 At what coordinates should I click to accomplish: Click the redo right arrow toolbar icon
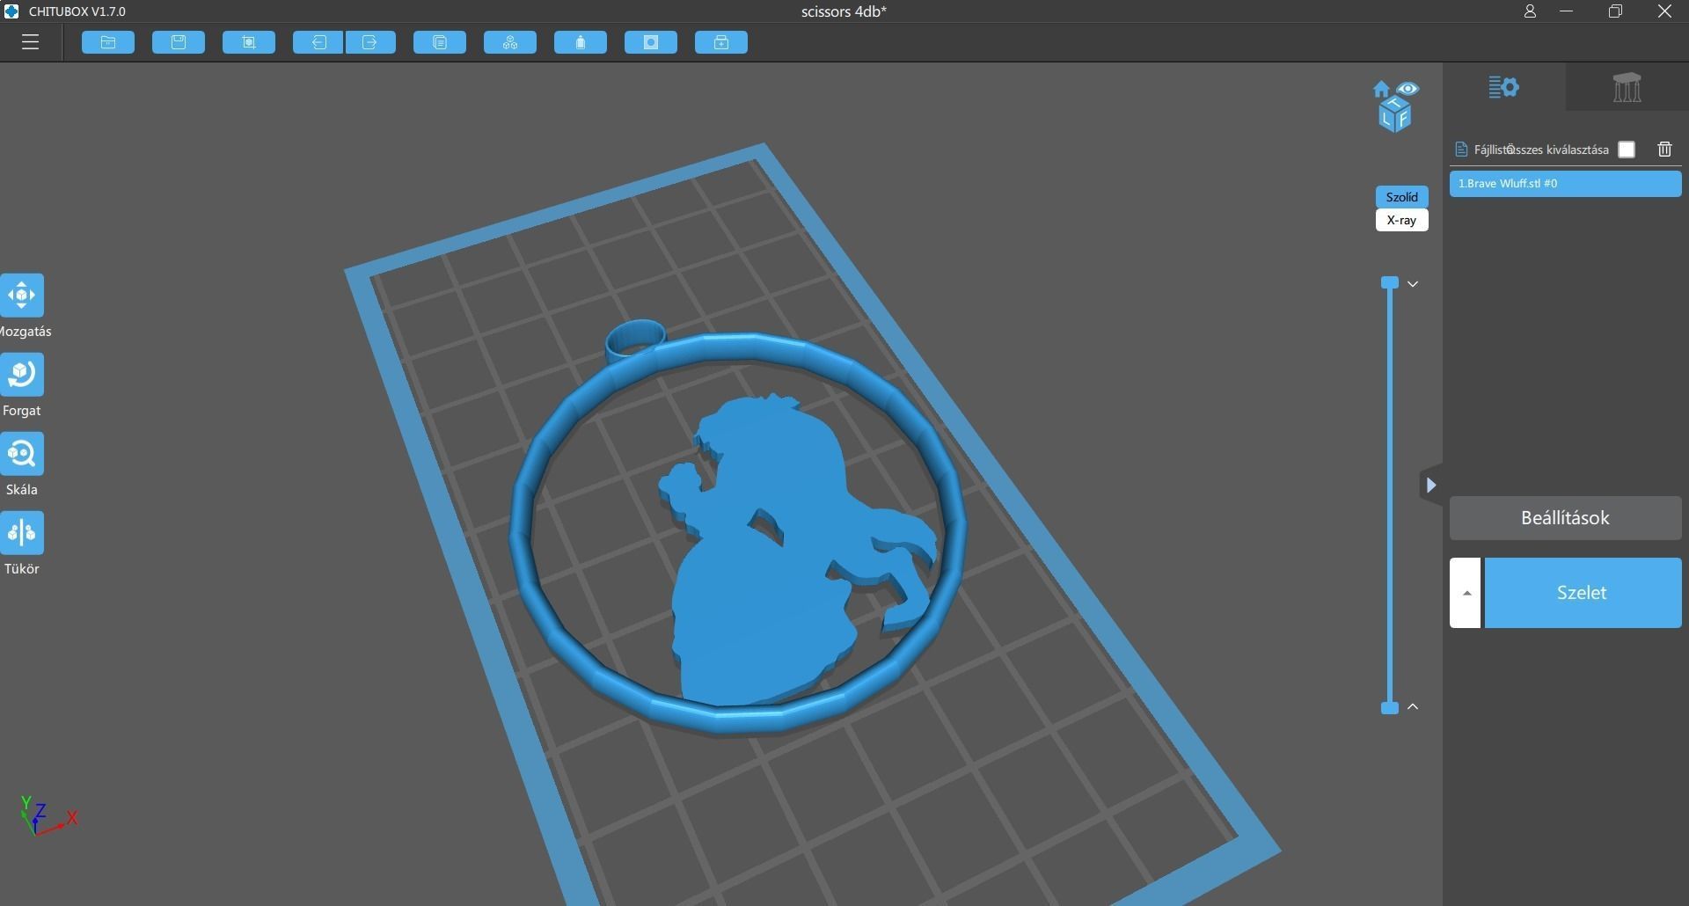(x=370, y=42)
